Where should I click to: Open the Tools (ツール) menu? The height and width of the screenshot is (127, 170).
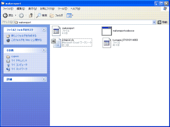pyautogui.click(x=62, y=8)
